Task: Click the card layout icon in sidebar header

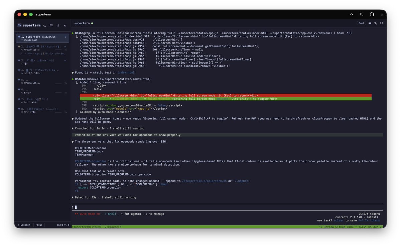Action: point(51,25)
